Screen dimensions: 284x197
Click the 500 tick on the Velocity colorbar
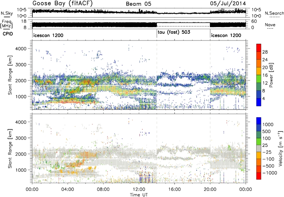(x=267, y=131)
